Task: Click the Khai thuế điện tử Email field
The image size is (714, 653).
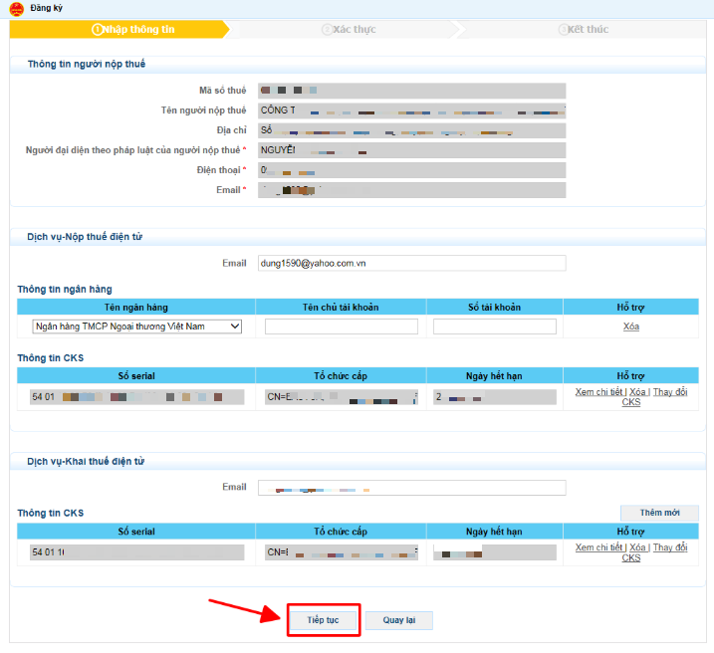Action: pos(411,488)
